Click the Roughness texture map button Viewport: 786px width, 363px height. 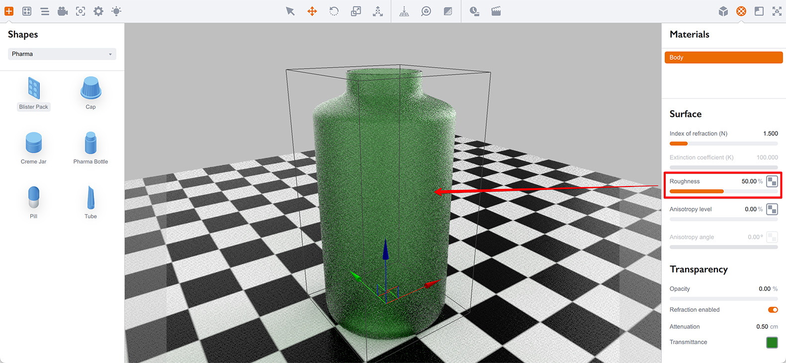[772, 181]
